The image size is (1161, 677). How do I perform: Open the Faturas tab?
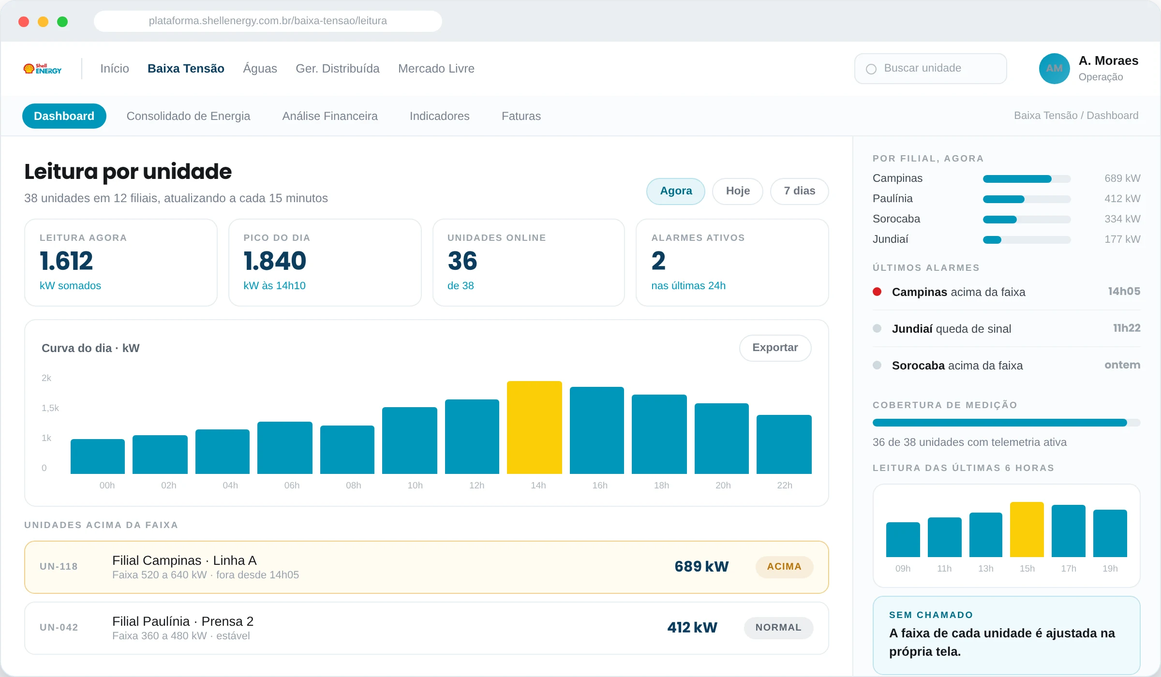[x=521, y=116]
